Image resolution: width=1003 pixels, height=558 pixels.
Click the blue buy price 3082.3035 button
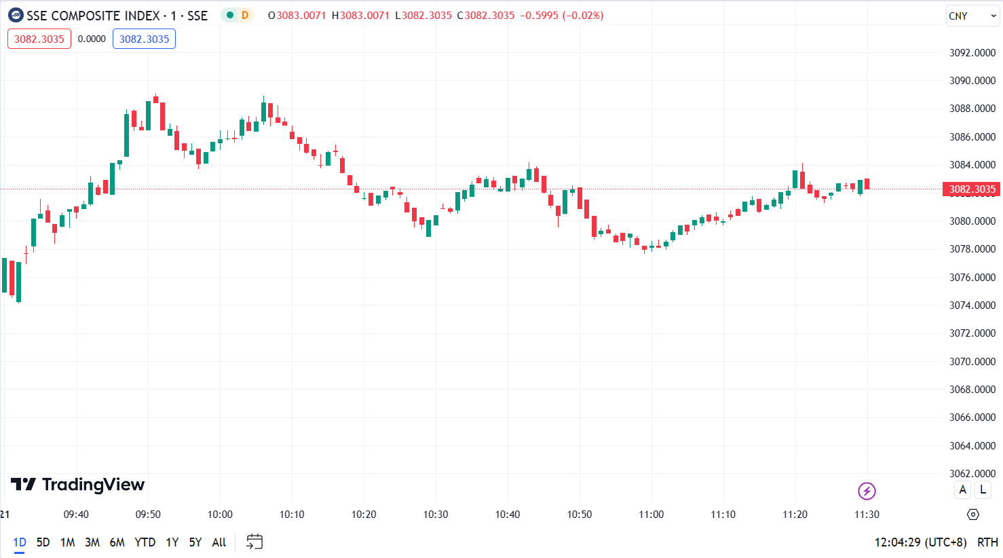click(x=144, y=39)
